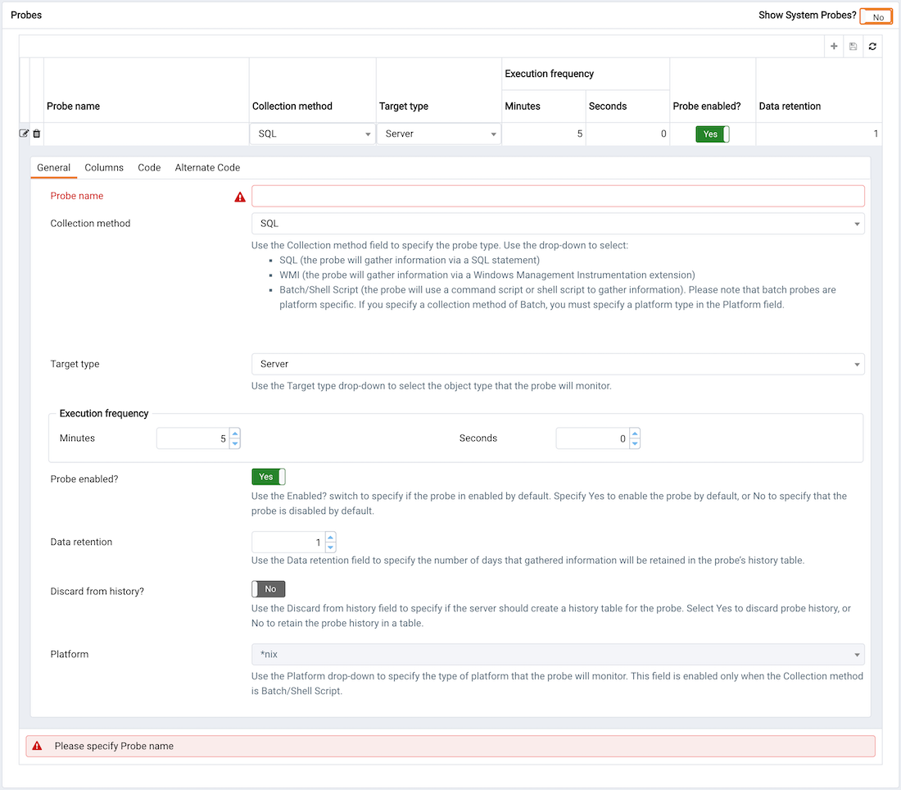Toggle Probe enabled switch in grid row
The image size is (901, 790).
pyautogui.click(x=713, y=134)
